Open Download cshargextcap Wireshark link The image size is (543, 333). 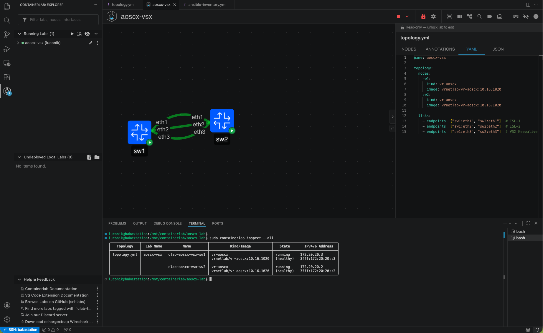[59, 322]
